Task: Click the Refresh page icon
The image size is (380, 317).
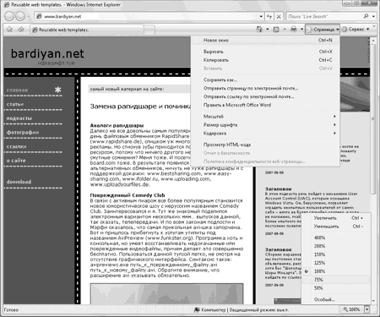Action: 269,16
